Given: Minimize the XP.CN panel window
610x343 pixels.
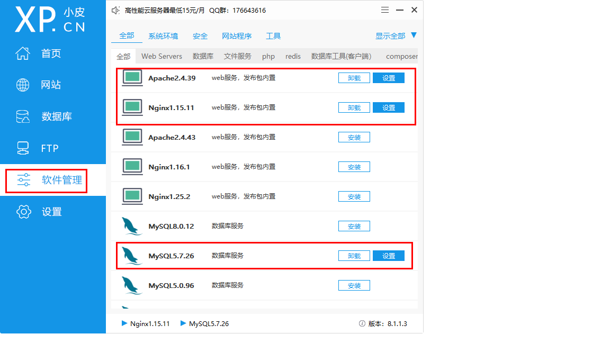Looking at the screenshot, I should [x=400, y=10].
